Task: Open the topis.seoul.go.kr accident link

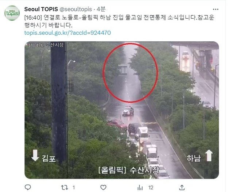Action: [x=67, y=33]
